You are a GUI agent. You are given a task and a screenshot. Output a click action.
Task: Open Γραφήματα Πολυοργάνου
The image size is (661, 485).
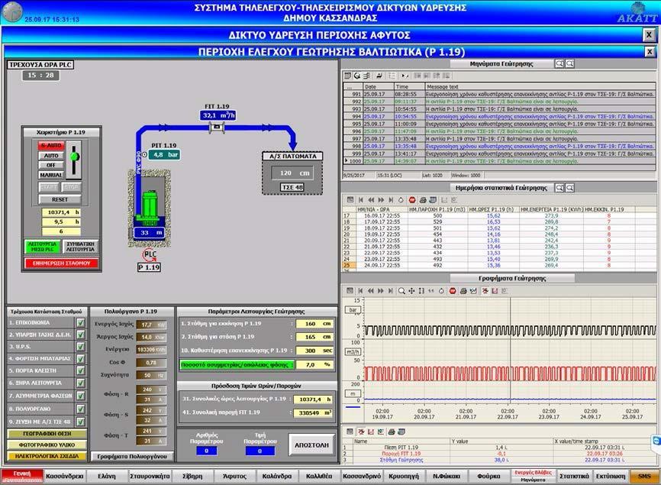coord(132,456)
